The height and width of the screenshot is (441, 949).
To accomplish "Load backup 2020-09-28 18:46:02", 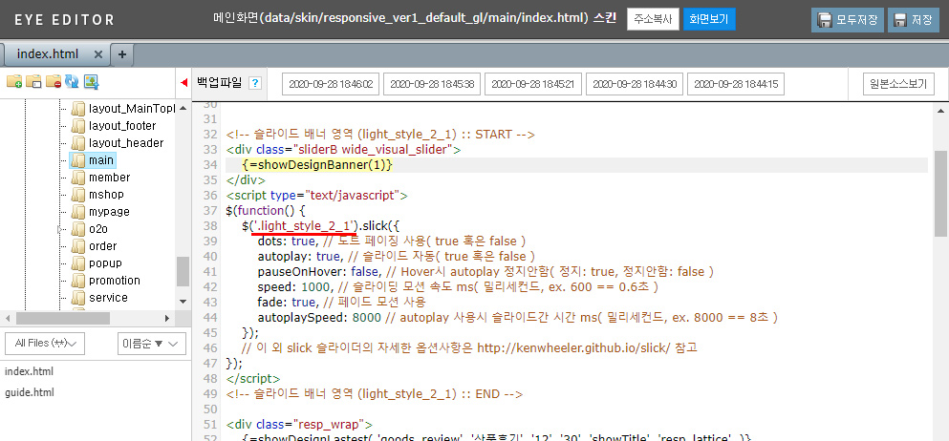I will pos(331,84).
